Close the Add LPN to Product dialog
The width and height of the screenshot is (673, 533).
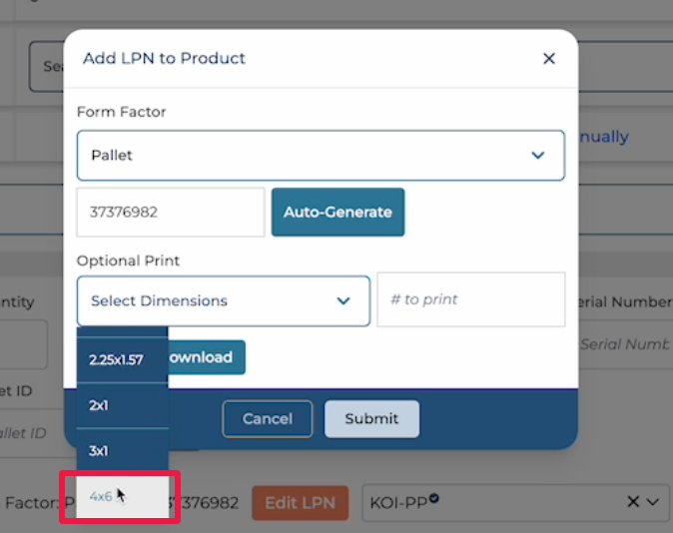click(548, 59)
